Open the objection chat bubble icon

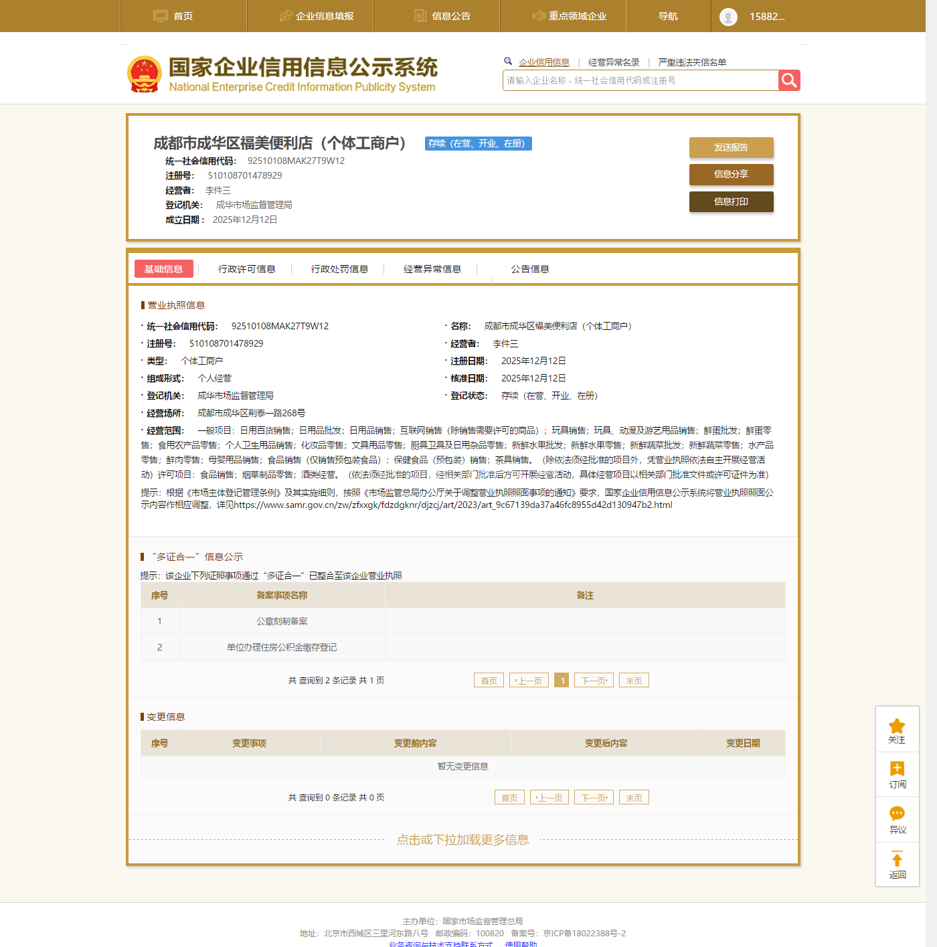coord(897,813)
